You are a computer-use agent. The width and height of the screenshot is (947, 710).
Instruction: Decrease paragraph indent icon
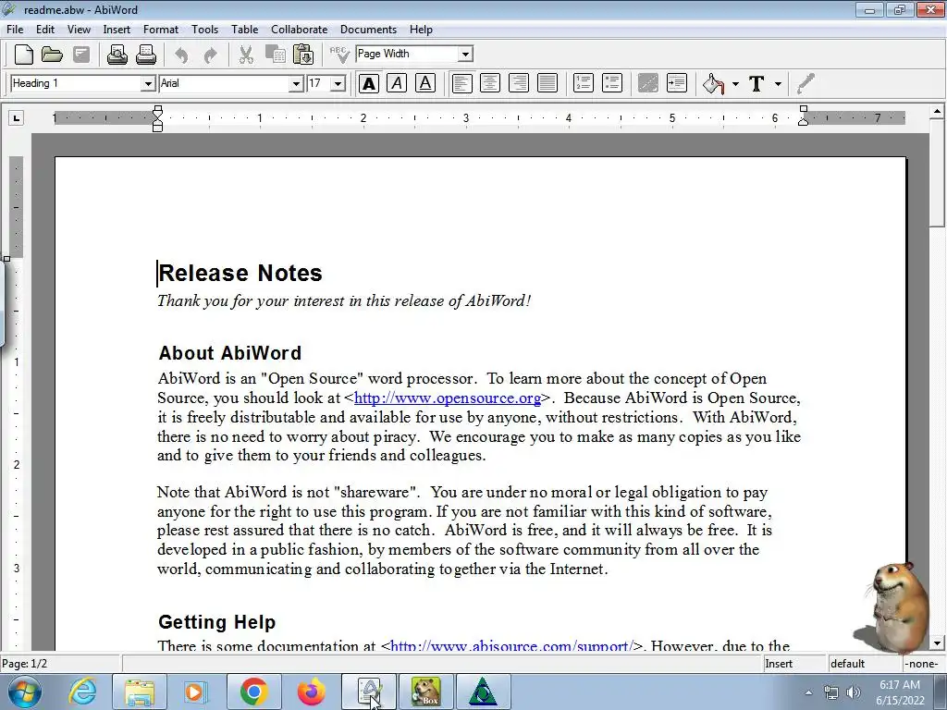point(648,83)
